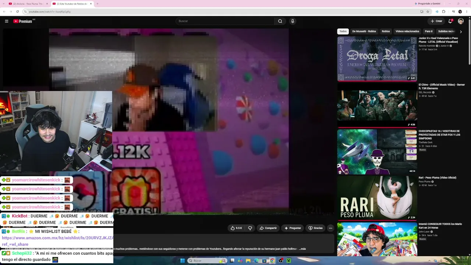Screen dimensions: 471x265
Task: Expand the description with '...más'
Action: tap(302, 249)
